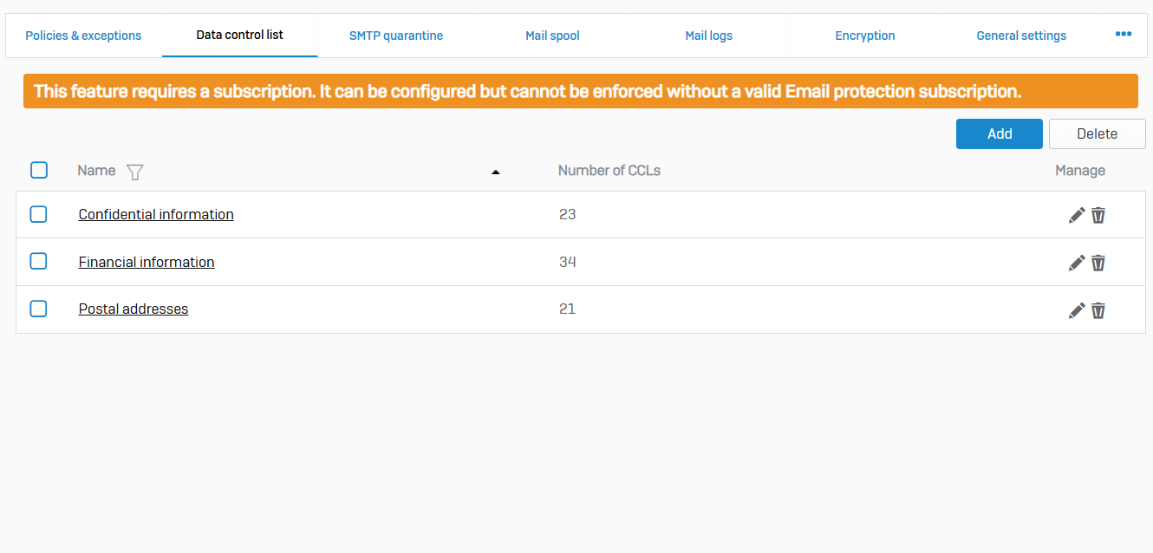Image resolution: width=1153 pixels, height=553 pixels.
Task: Click the pencil icon for Financial information
Action: [1077, 263]
